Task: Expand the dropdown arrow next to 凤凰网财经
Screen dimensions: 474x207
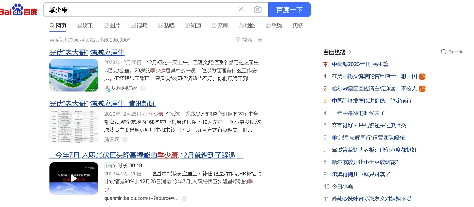Action: pos(143,88)
